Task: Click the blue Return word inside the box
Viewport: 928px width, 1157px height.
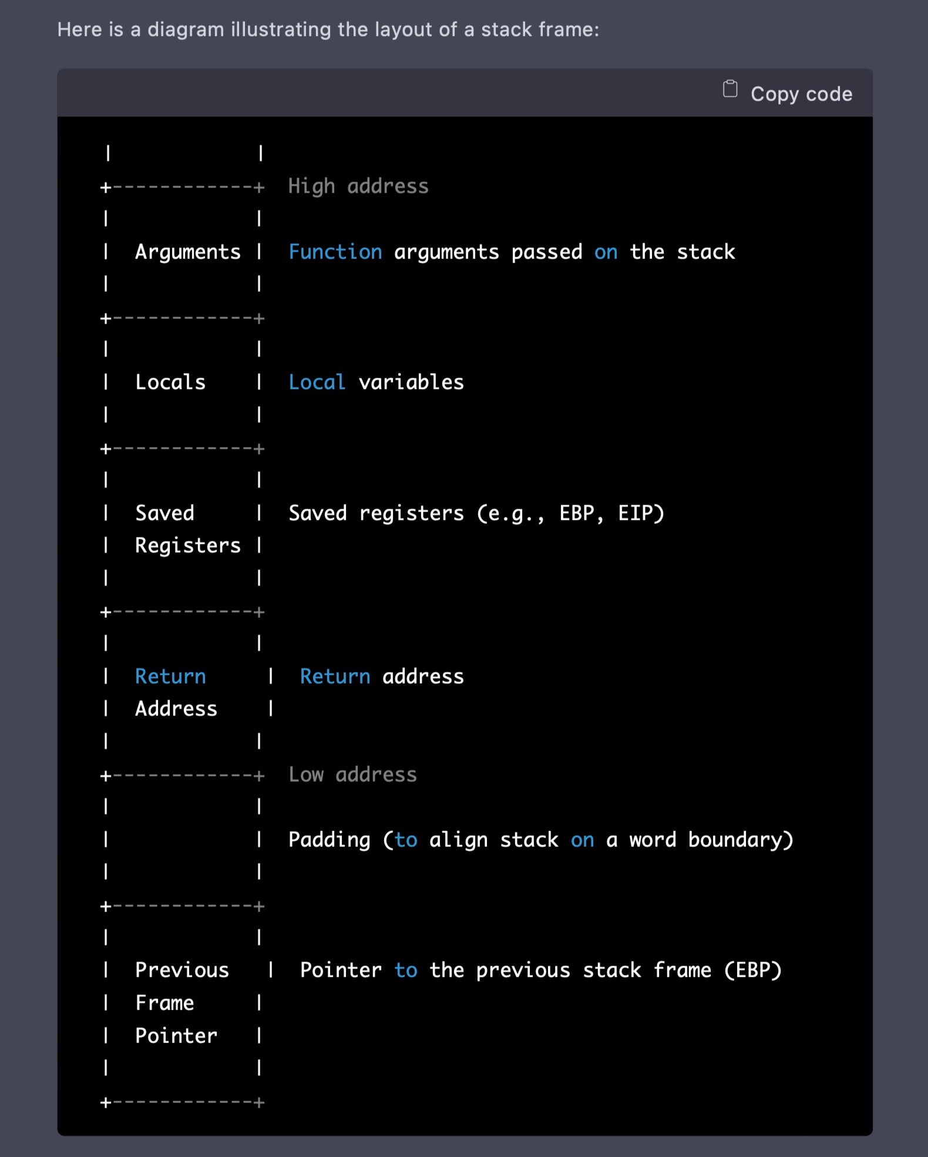Action: point(170,677)
